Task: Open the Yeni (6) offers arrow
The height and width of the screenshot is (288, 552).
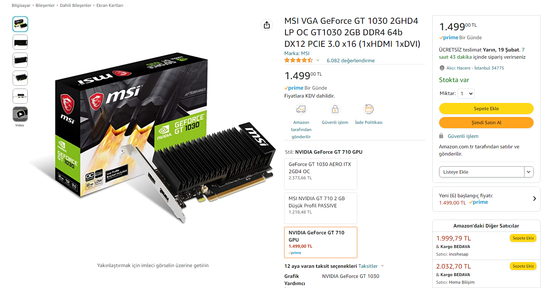Action: click(x=534, y=198)
